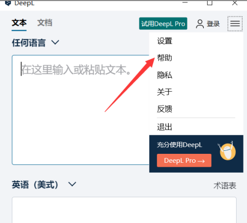Click the translation output box
The height and width of the screenshot is (223, 247).
pyautogui.click(x=124, y=210)
